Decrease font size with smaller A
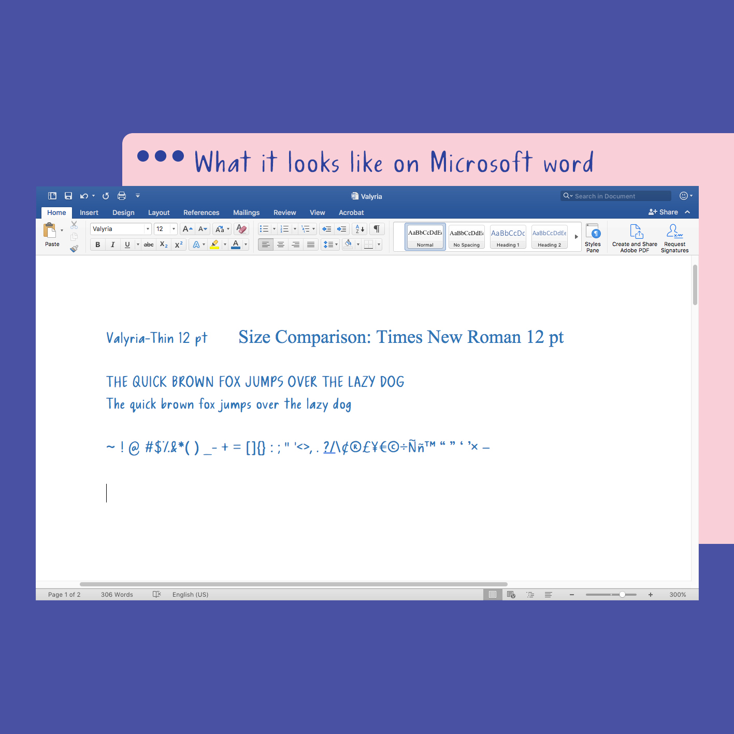734x734 pixels. click(203, 229)
